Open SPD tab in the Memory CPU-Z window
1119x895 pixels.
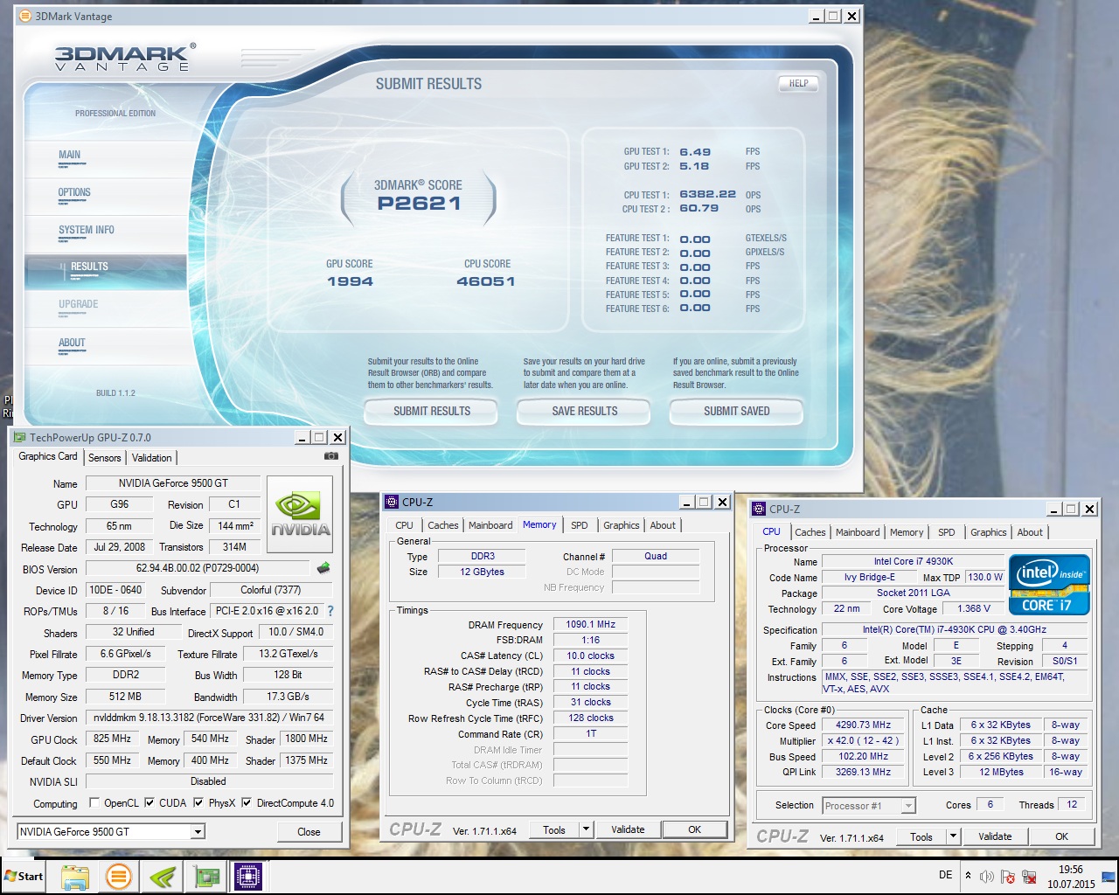coord(580,525)
